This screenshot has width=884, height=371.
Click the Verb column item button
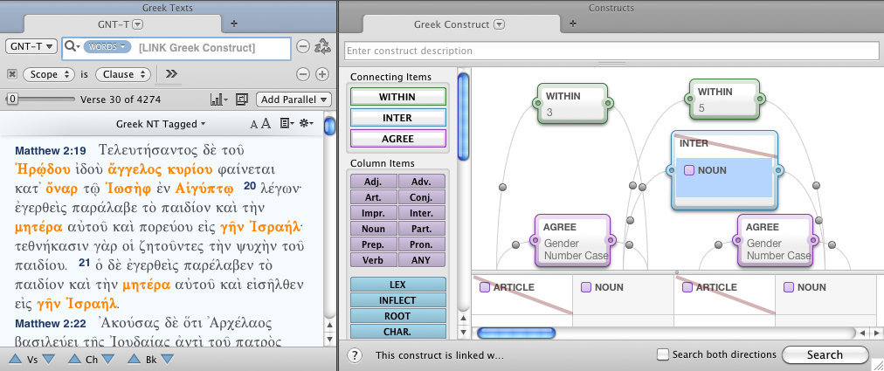tap(373, 260)
